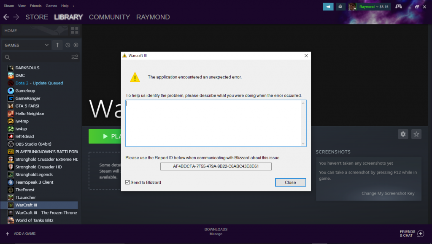The image size is (432, 244).
Task: Switch library to grid collections view
Action: click(75, 30)
